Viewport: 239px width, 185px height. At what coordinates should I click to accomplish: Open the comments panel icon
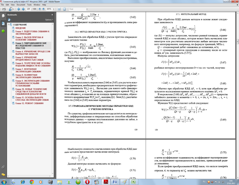(x=3, y=174)
